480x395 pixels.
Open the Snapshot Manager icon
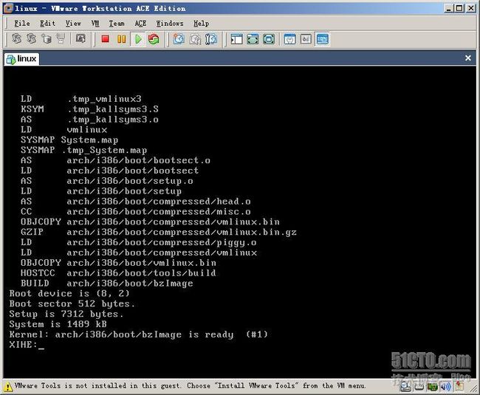point(211,39)
